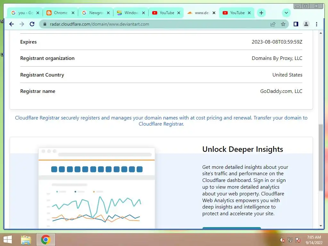The height and width of the screenshot is (246, 328).
Task: Close the first YouTube tab
Action: 179,13
